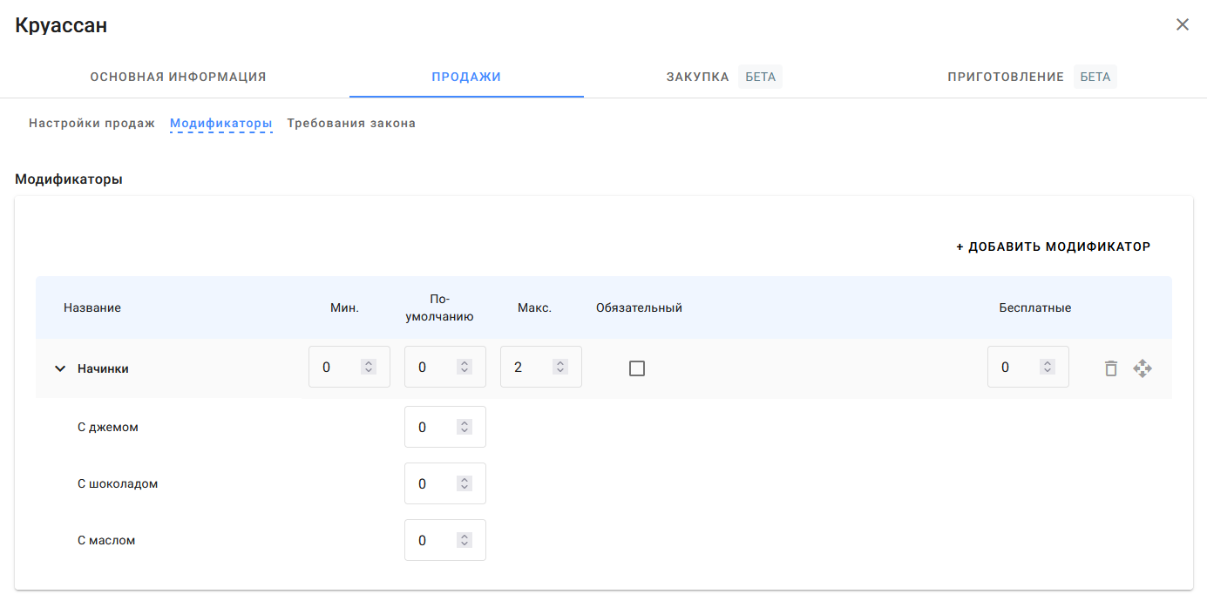Toggle the Обязательный checkbox for Начинки

[637, 368]
